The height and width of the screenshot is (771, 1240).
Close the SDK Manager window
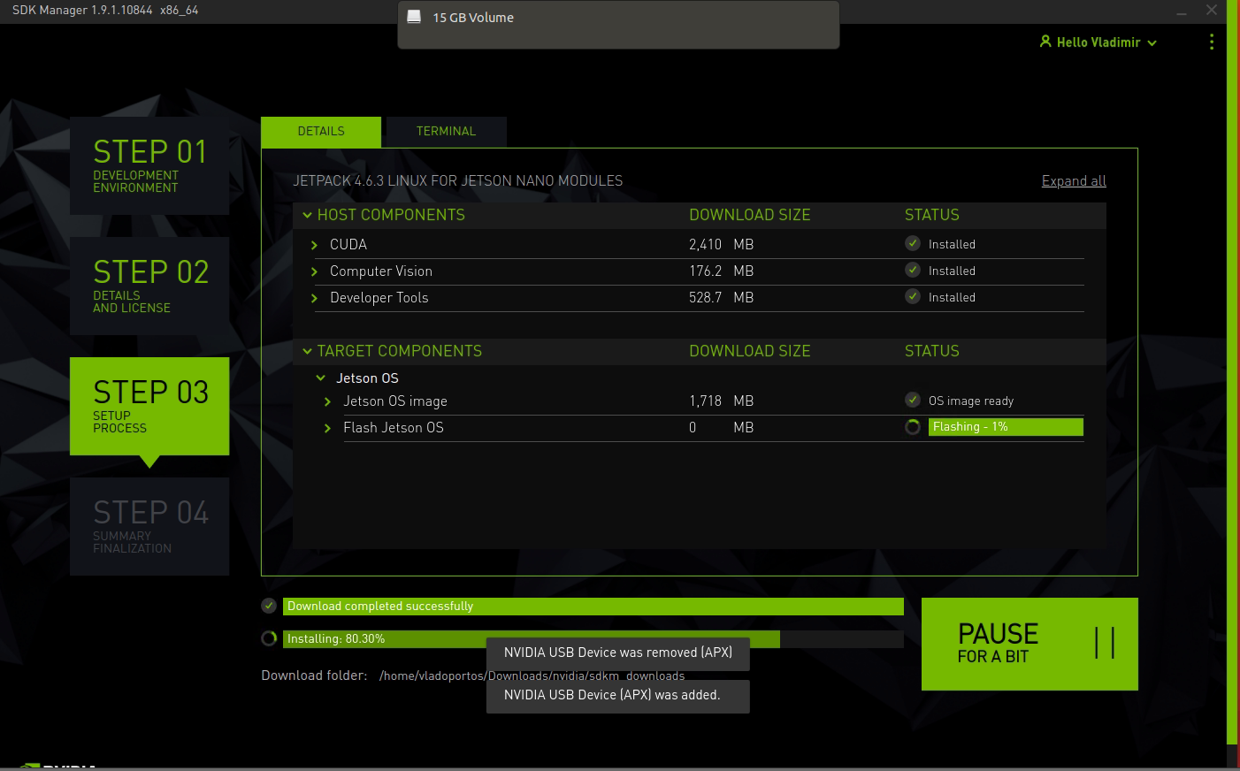pyautogui.click(x=1212, y=11)
